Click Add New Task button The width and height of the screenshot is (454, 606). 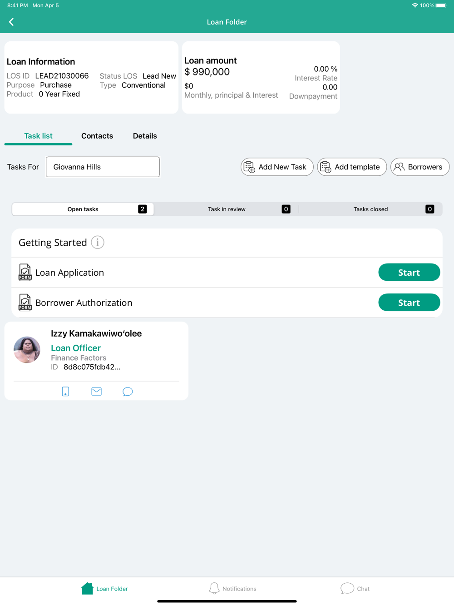pyautogui.click(x=277, y=167)
